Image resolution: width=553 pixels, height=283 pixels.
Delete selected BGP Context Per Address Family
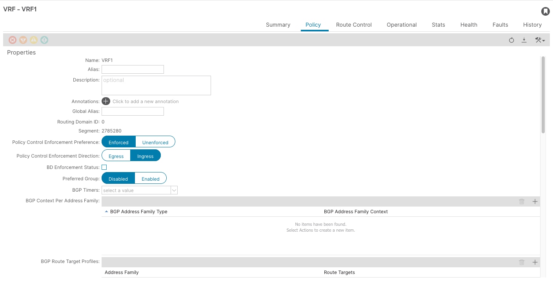(522, 201)
